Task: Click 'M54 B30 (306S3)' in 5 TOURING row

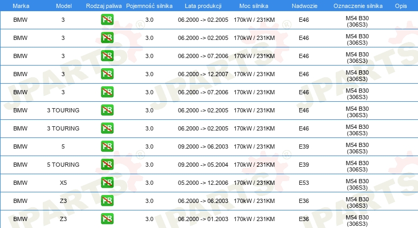Action: pos(357,166)
